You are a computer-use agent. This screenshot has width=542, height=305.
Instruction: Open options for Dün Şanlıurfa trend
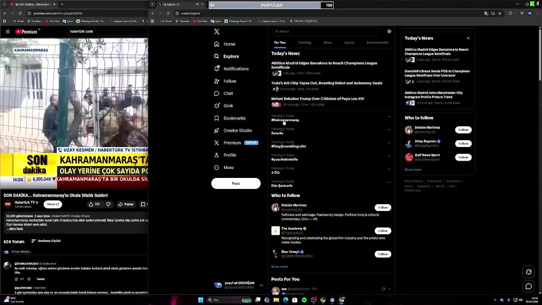(389, 182)
